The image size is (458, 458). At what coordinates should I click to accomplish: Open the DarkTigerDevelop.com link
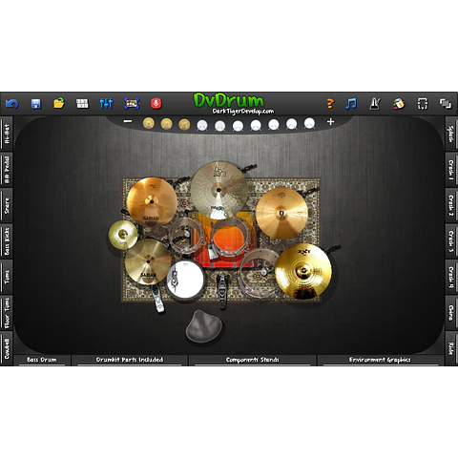243,111
